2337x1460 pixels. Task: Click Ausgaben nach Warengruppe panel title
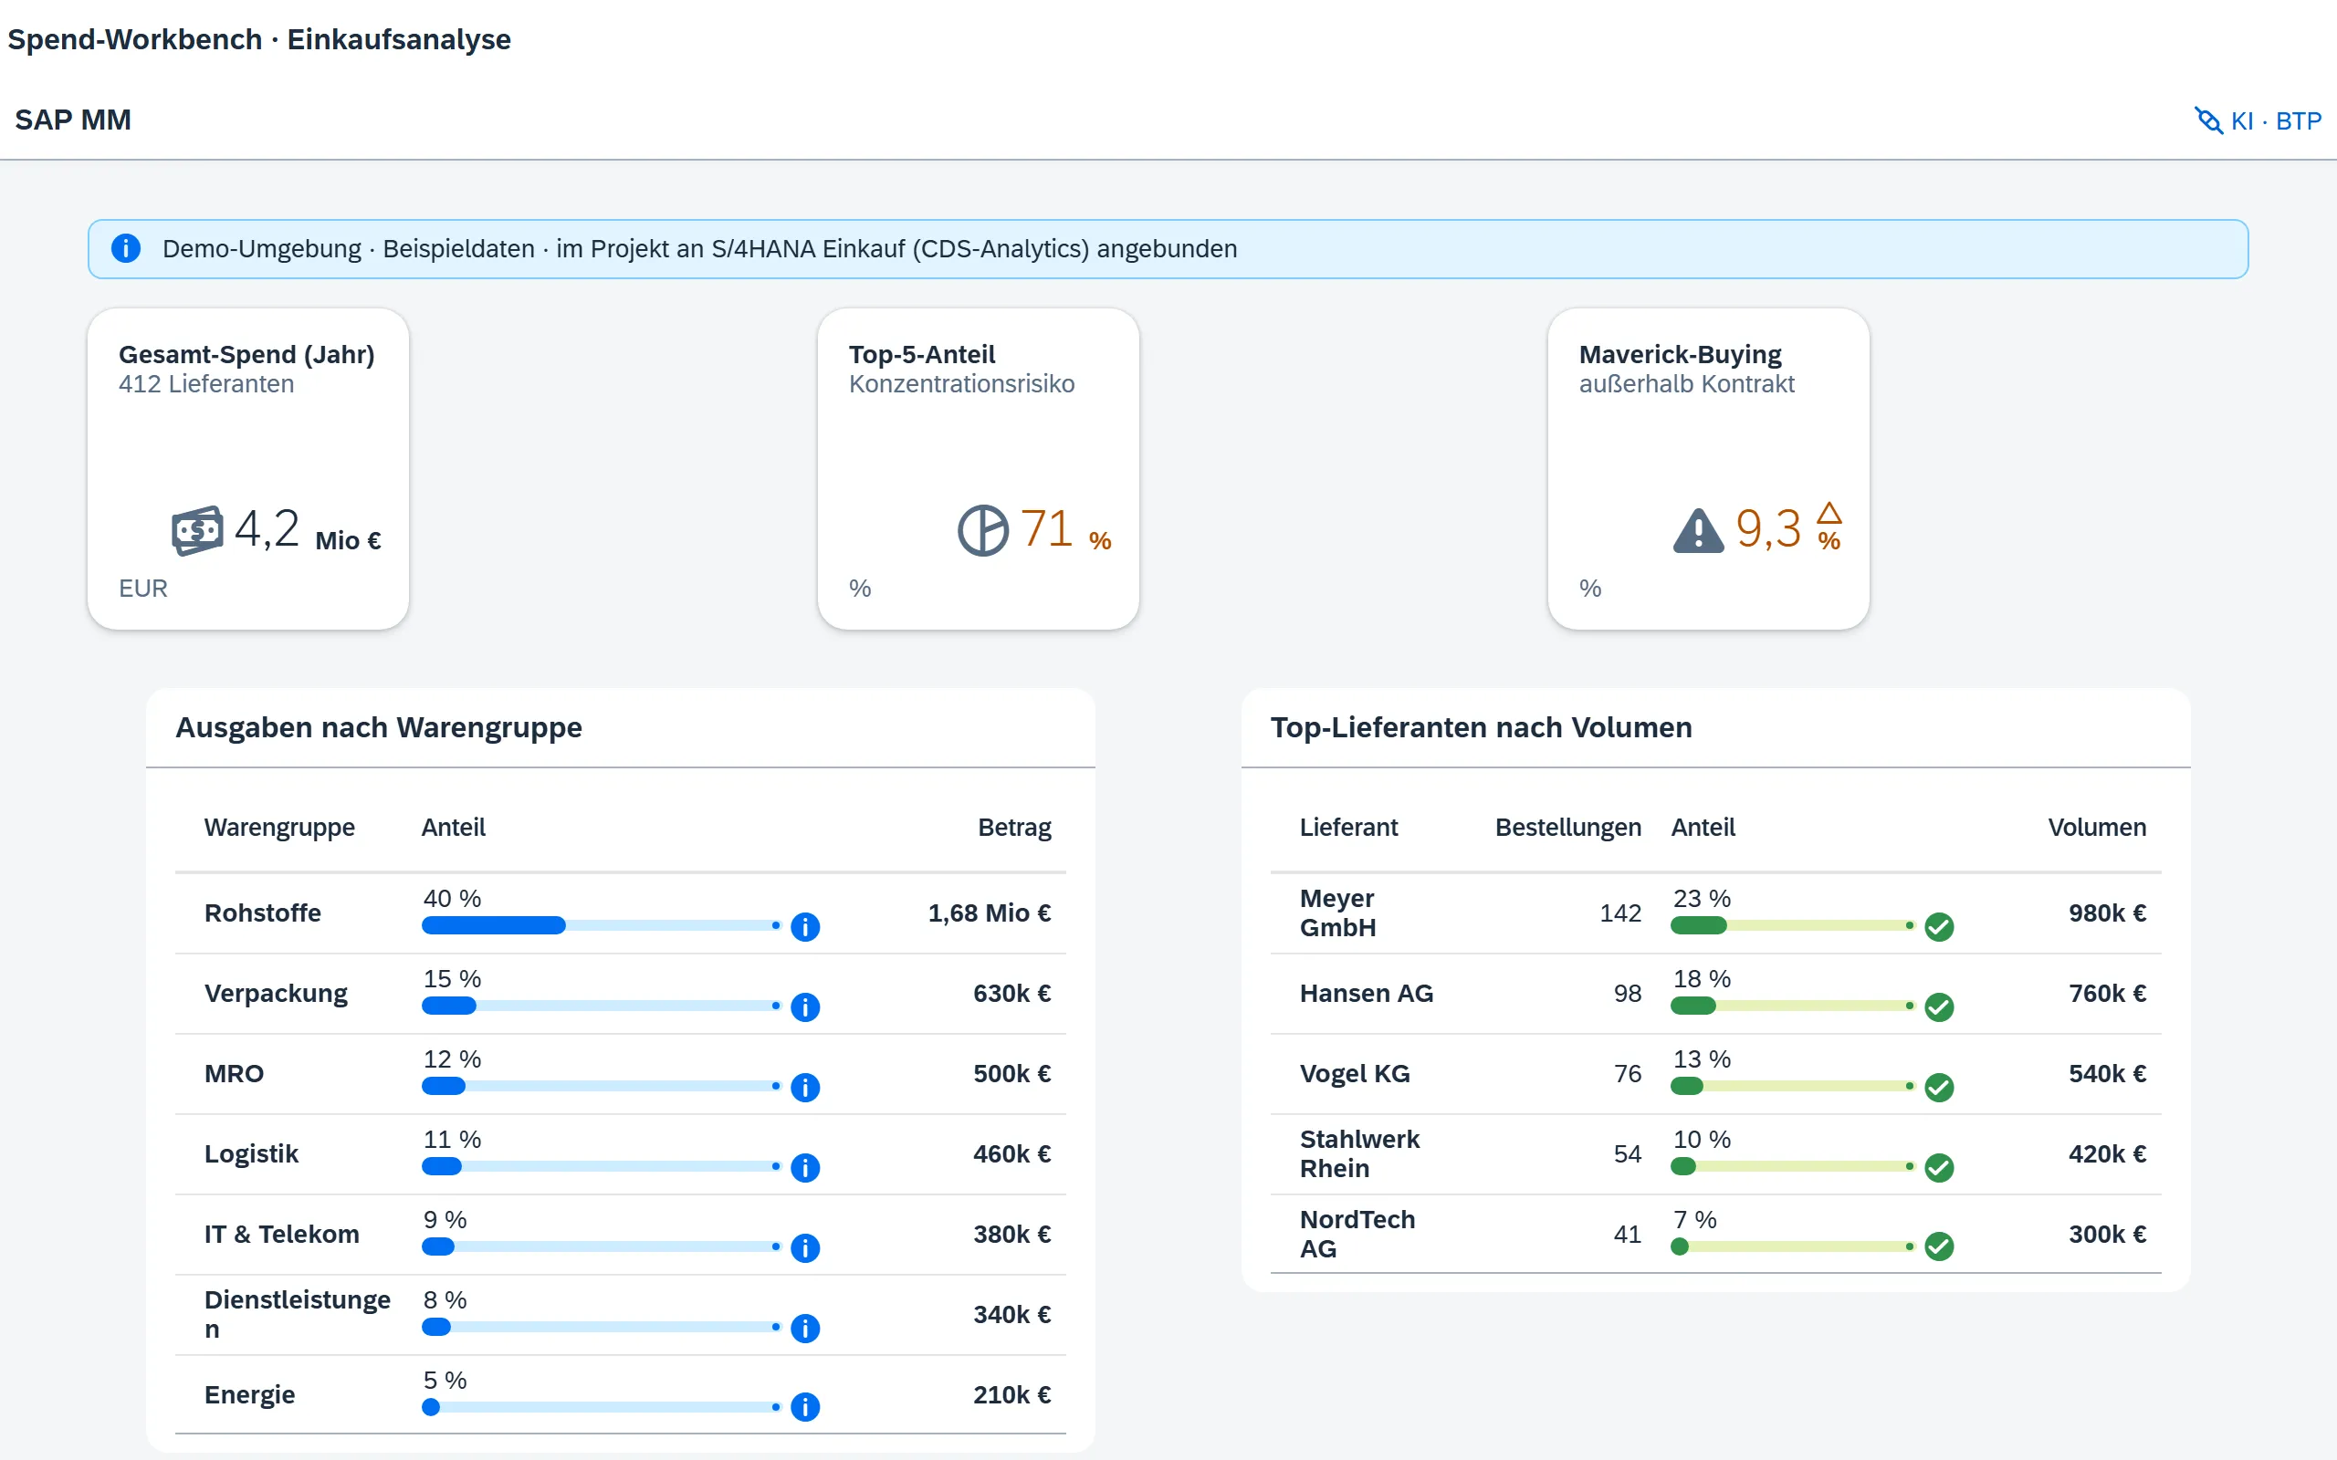tap(379, 727)
